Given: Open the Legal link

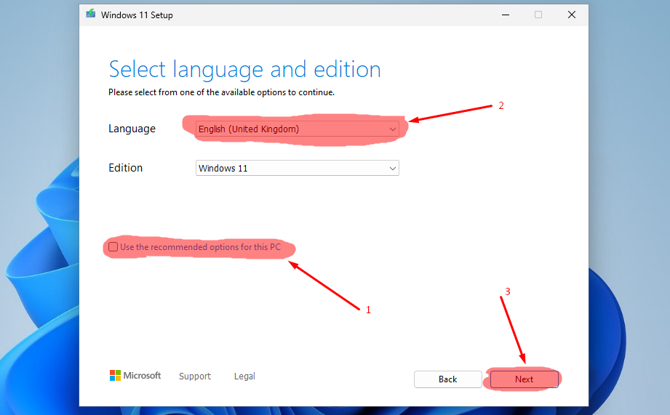Looking at the screenshot, I should (244, 376).
